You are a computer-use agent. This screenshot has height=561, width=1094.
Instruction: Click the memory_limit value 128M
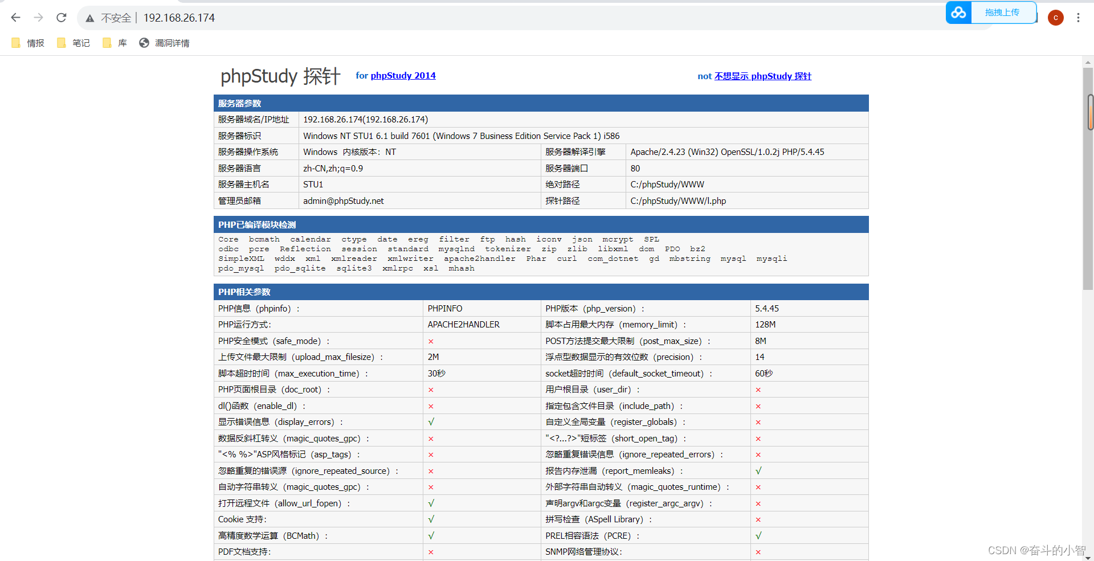[765, 325]
